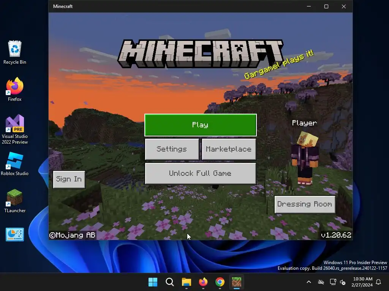Maximize the Minecraft window
Viewport: 389px width, 291px height.
click(326, 6)
